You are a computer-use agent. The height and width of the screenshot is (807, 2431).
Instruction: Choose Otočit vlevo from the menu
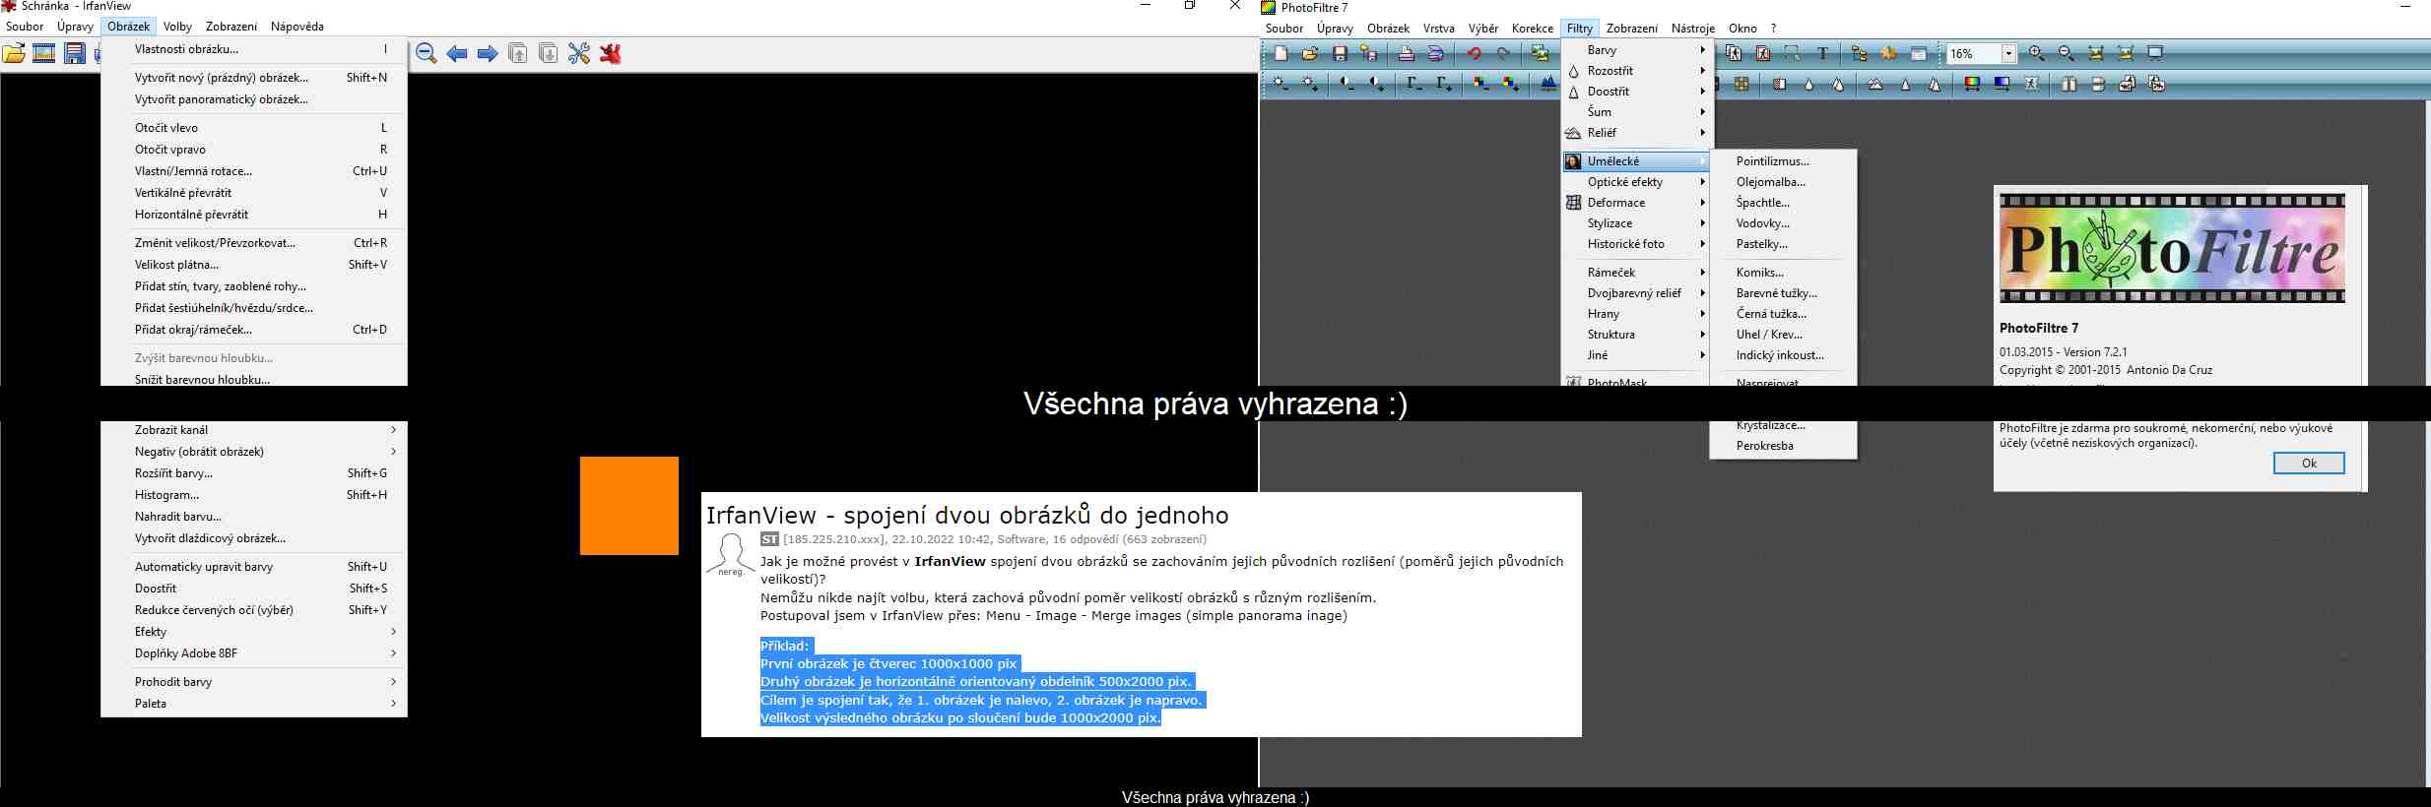[254, 128]
